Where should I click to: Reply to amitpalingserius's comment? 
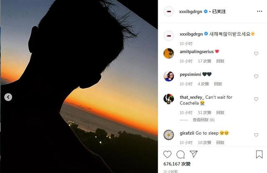click(220, 61)
